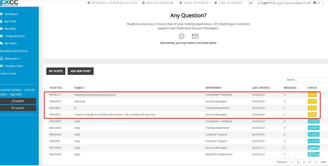Viewport: 328px width, 166px height.
Task: Go to My Tickets in sidebar
Action: pyautogui.click(x=11, y=43)
